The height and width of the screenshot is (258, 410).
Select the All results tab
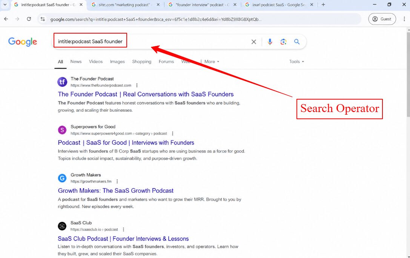click(x=60, y=62)
